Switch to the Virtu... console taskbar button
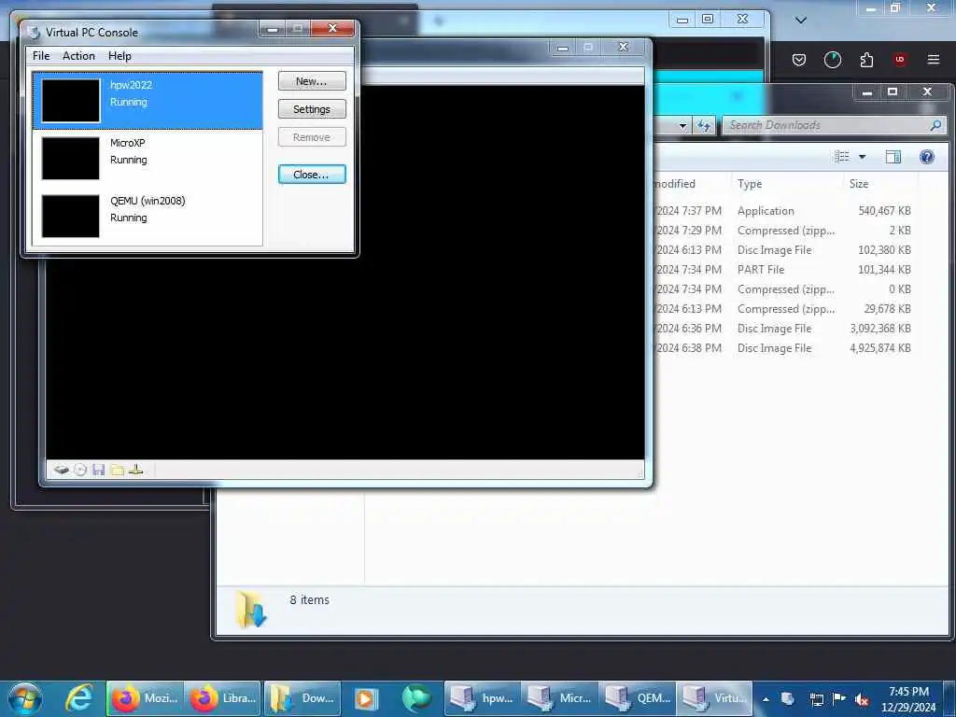956x717 pixels. pos(714,698)
